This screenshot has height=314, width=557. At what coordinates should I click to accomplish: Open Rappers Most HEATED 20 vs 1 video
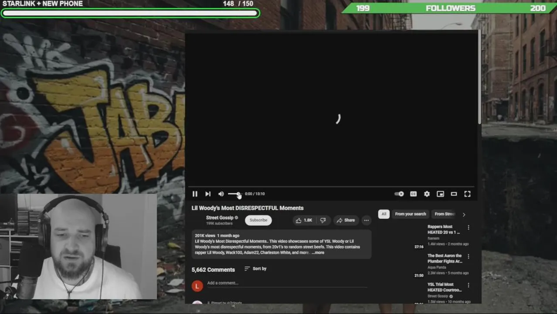(x=444, y=229)
